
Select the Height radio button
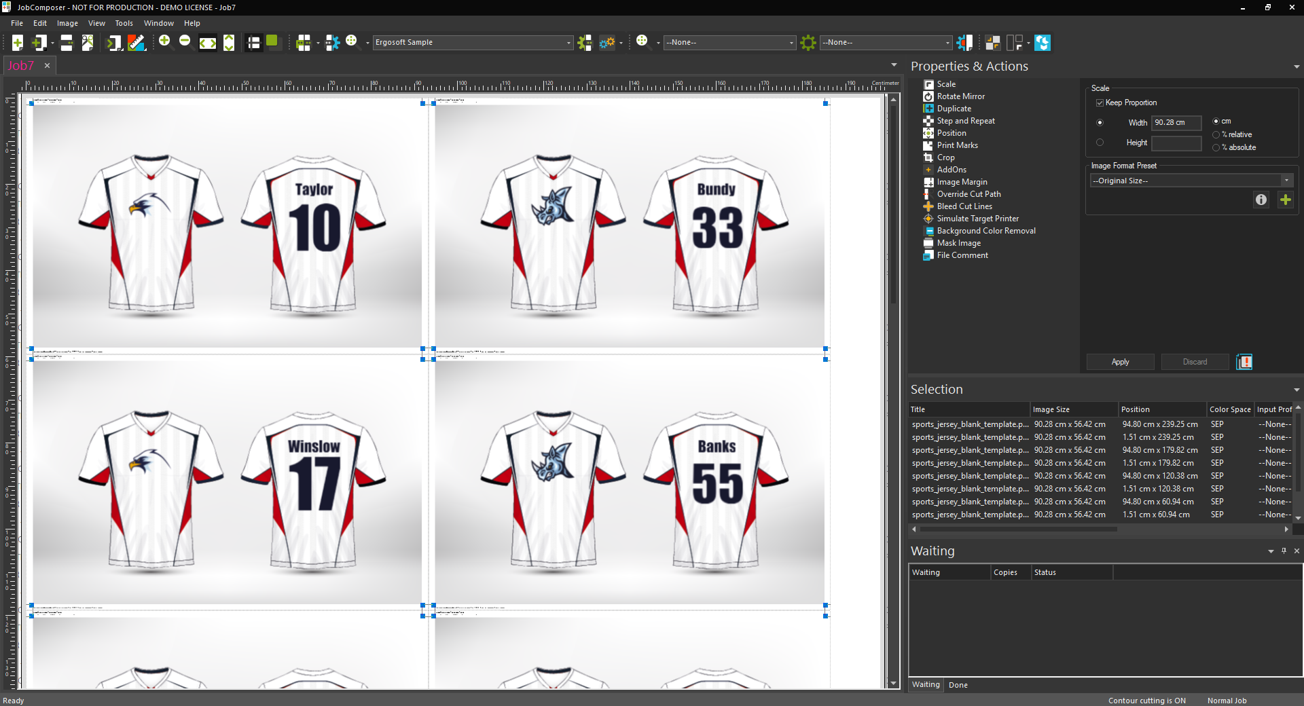click(x=1100, y=143)
